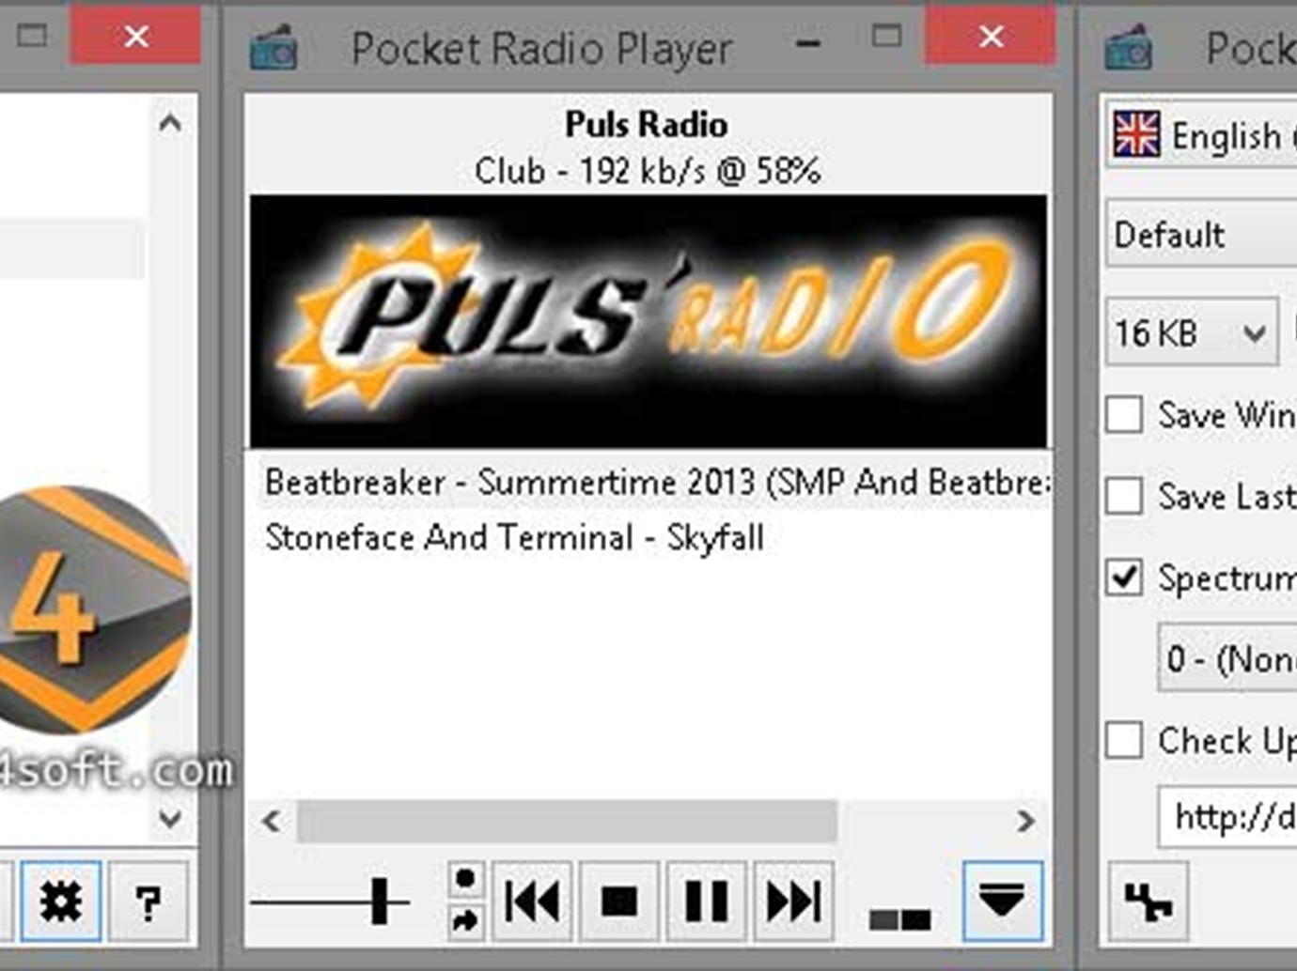Click the left window's scroll down arrow

(170, 818)
